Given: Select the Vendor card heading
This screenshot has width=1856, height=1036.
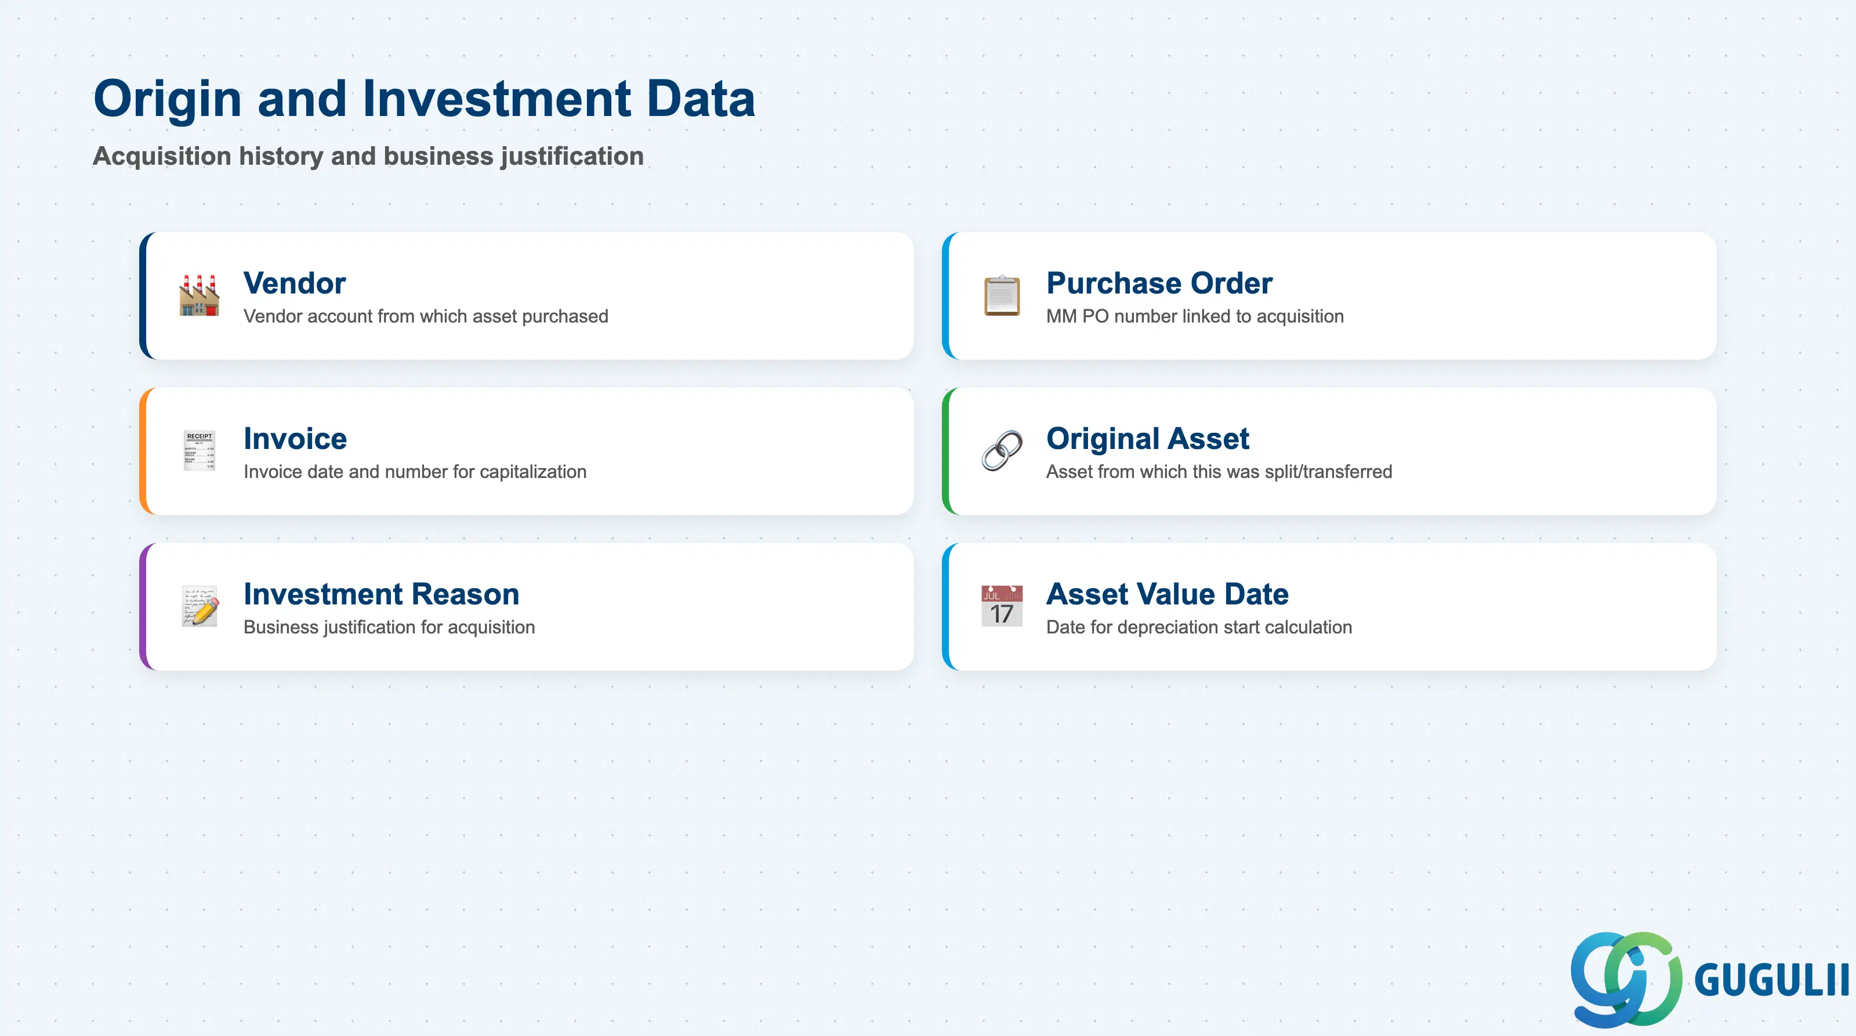Looking at the screenshot, I should coord(295,283).
